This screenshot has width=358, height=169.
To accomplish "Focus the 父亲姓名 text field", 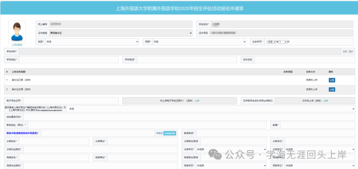I will [x=54, y=141].
